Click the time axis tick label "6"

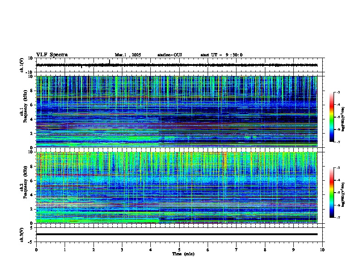tap(208, 250)
